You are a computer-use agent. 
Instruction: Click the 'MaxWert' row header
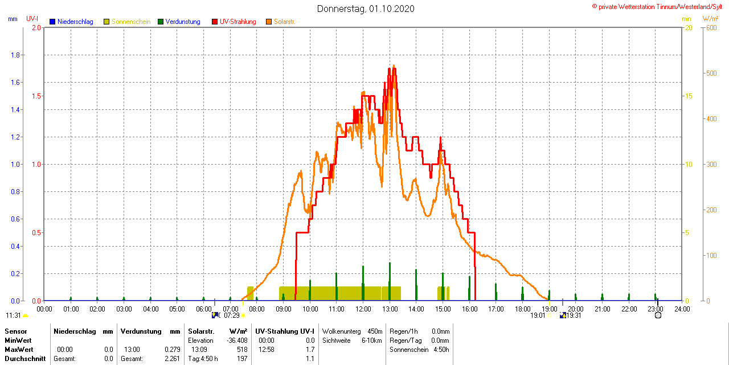click(19, 350)
